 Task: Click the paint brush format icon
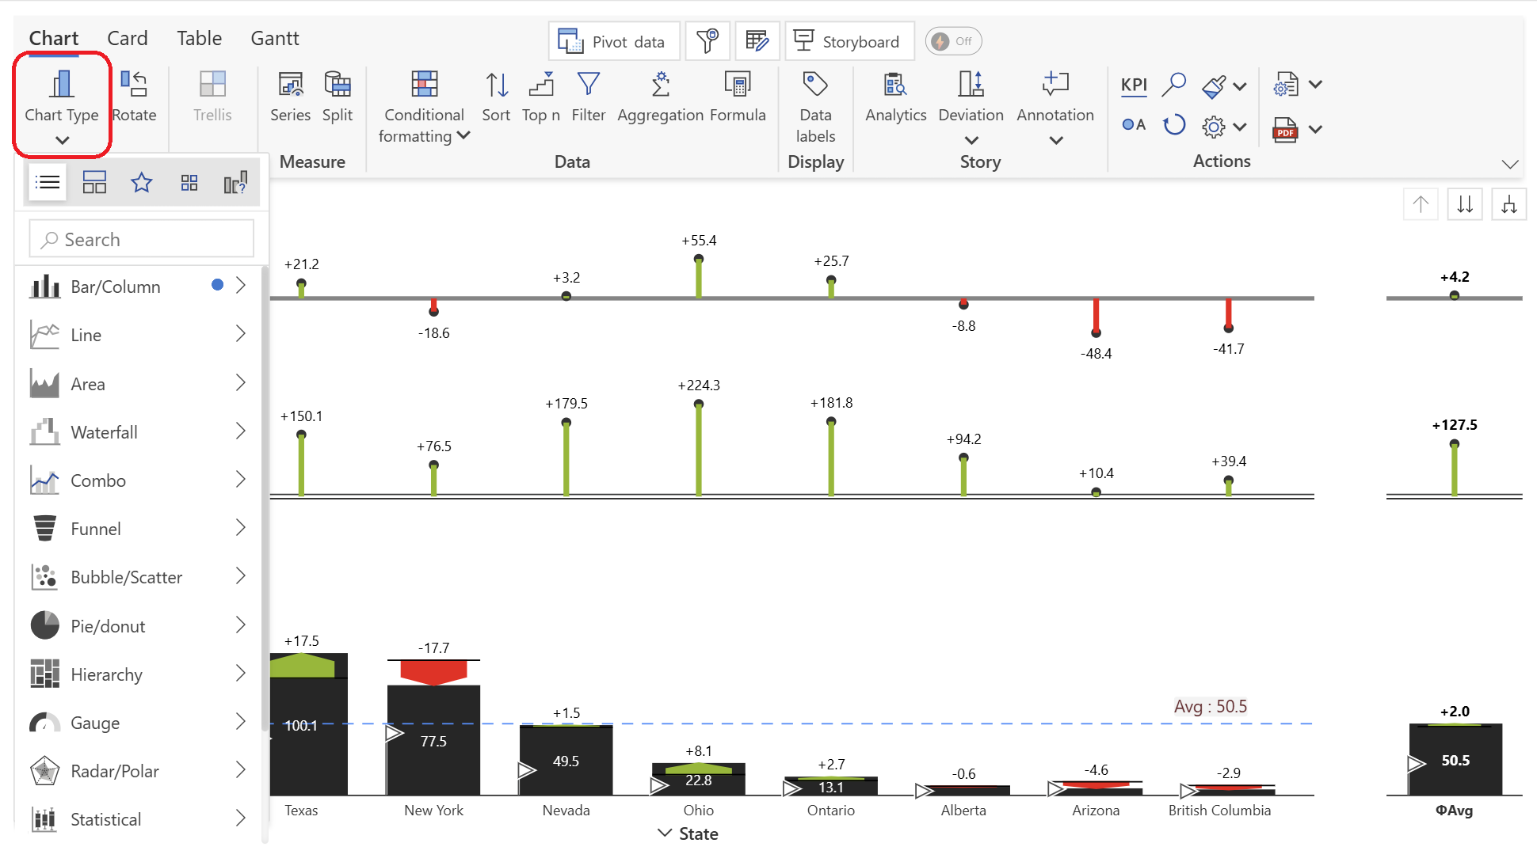pos(1214,85)
